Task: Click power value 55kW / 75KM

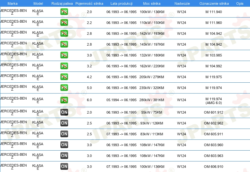Action: (x=152, y=112)
